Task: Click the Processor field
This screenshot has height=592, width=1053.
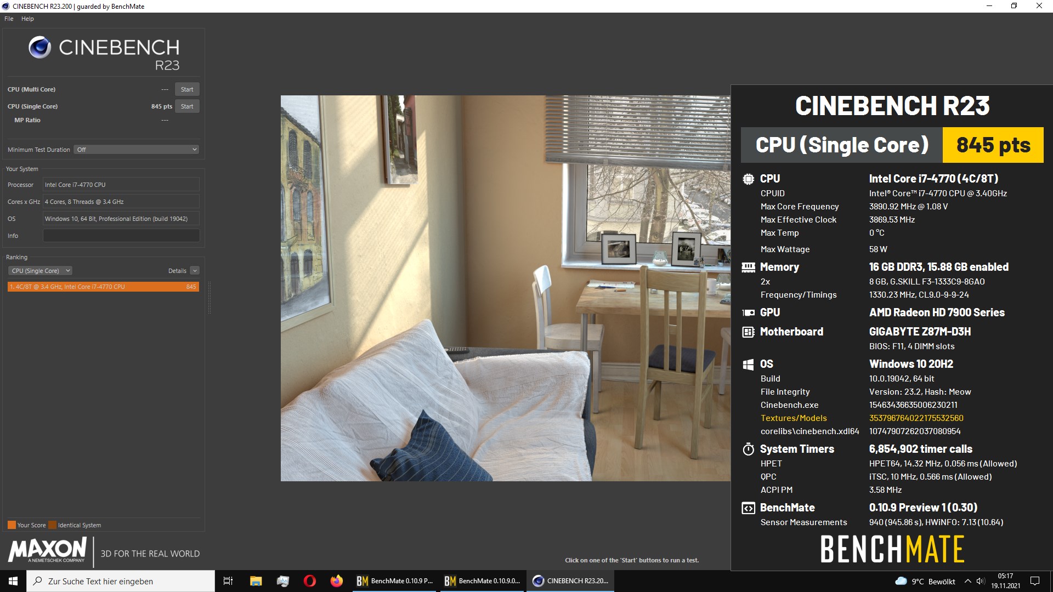Action: click(x=121, y=185)
